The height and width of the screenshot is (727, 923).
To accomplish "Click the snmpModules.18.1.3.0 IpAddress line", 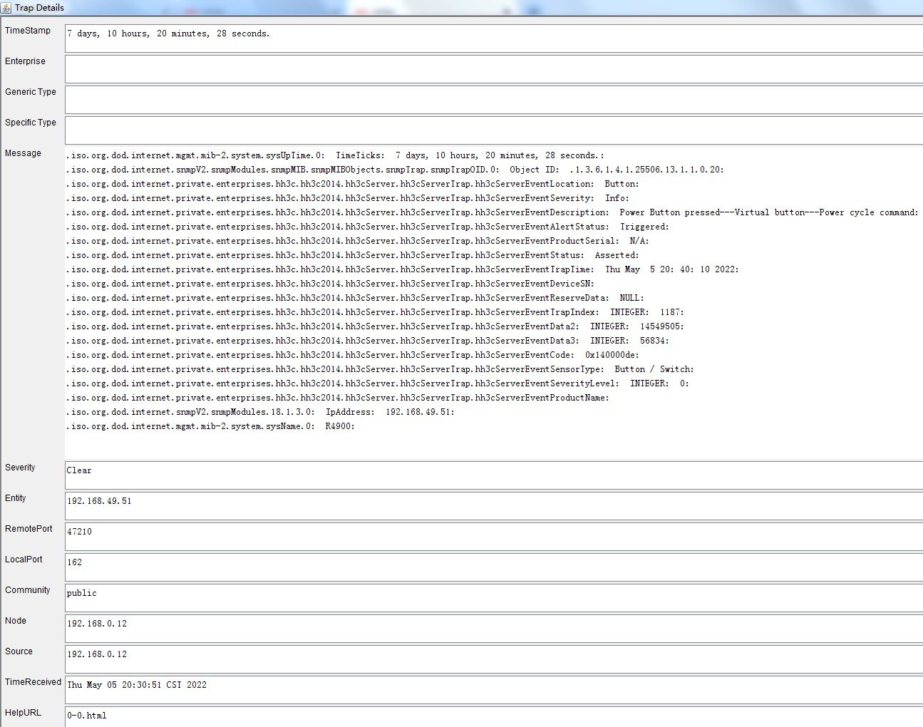I will (260, 412).
